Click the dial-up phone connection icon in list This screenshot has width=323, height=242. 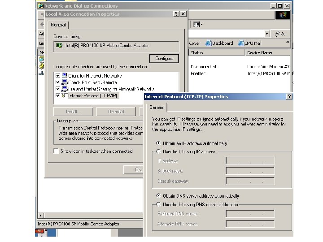pyautogui.click(x=41, y=66)
